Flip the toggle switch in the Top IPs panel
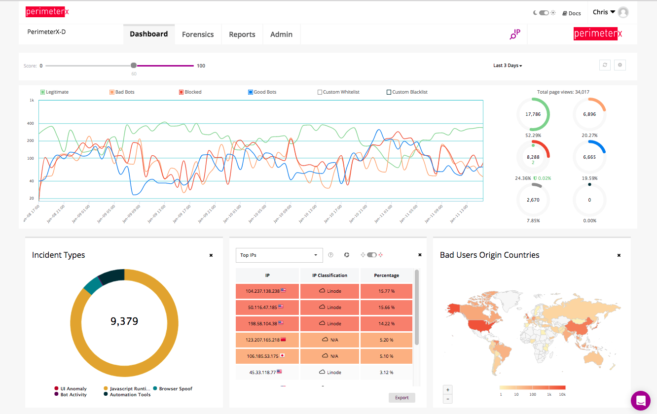 click(x=372, y=255)
